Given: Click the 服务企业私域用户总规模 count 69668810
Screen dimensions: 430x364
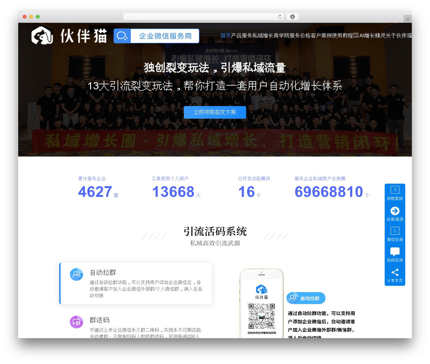Looking at the screenshot, I should click(329, 192).
